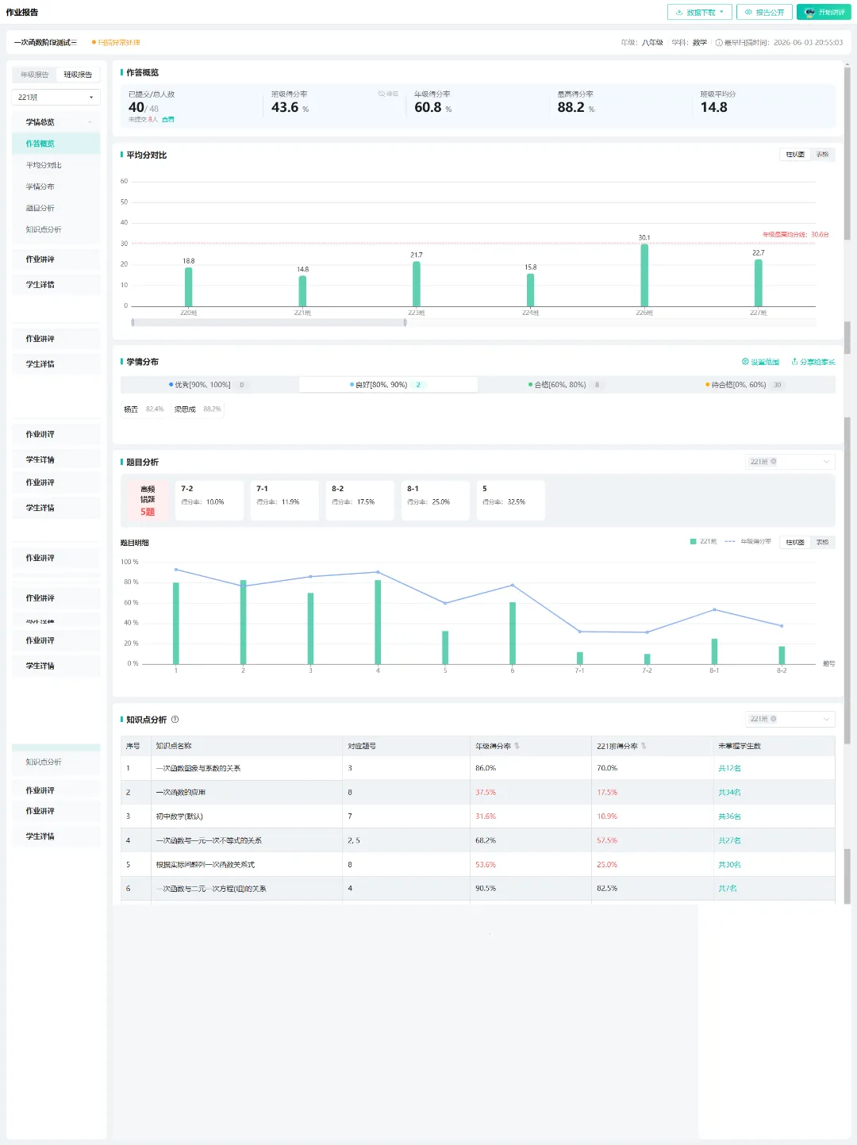
Task: Open the 221班 dropdown in 题目分析
Action: [790, 462]
